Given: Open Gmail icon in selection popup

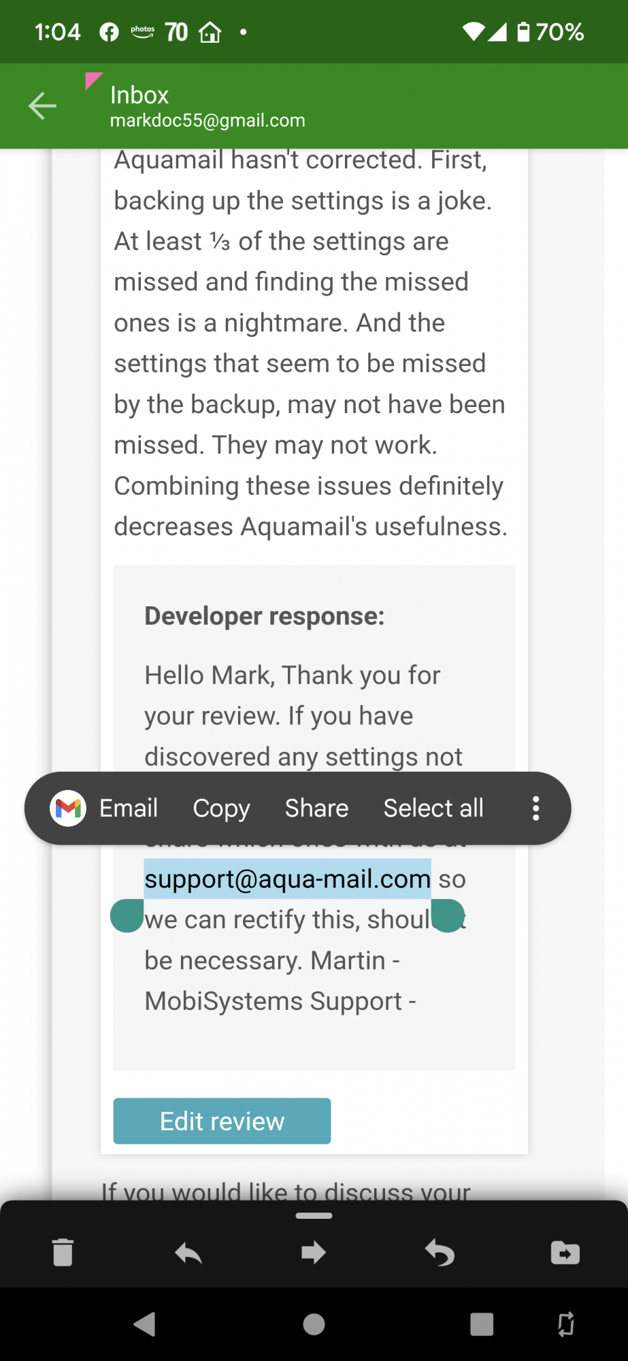Looking at the screenshot, I should click(x=68, y=808).
